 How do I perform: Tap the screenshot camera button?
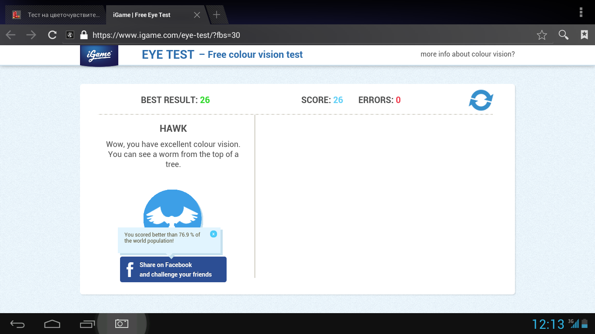[x=121, y=324]
